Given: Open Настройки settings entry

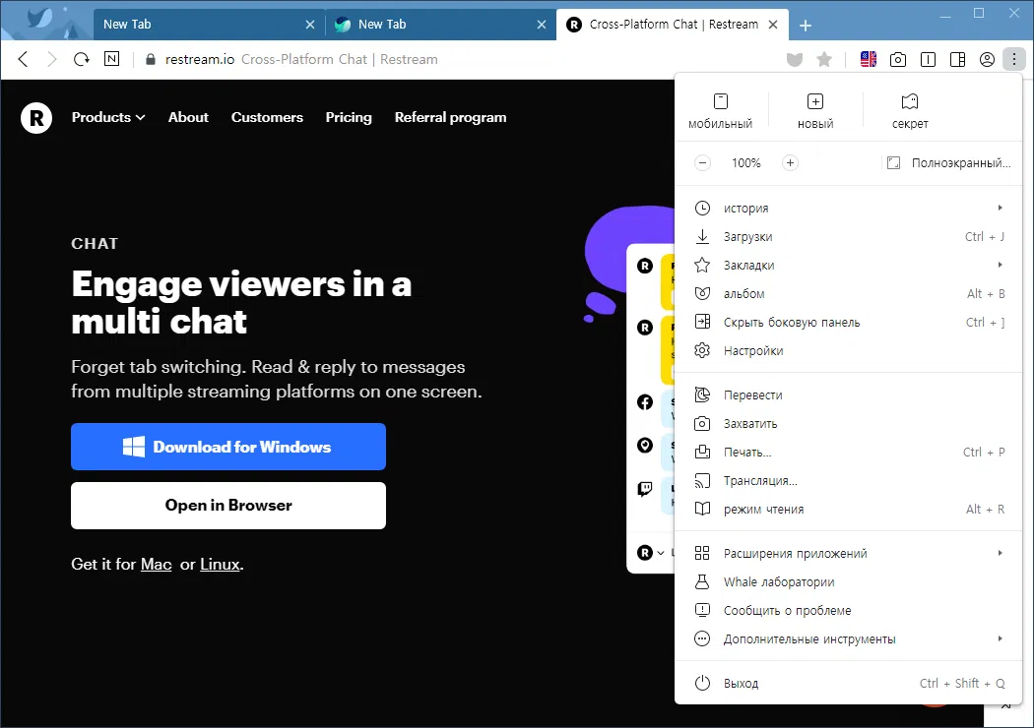Looking at the screenshot, I should point(849,350).
